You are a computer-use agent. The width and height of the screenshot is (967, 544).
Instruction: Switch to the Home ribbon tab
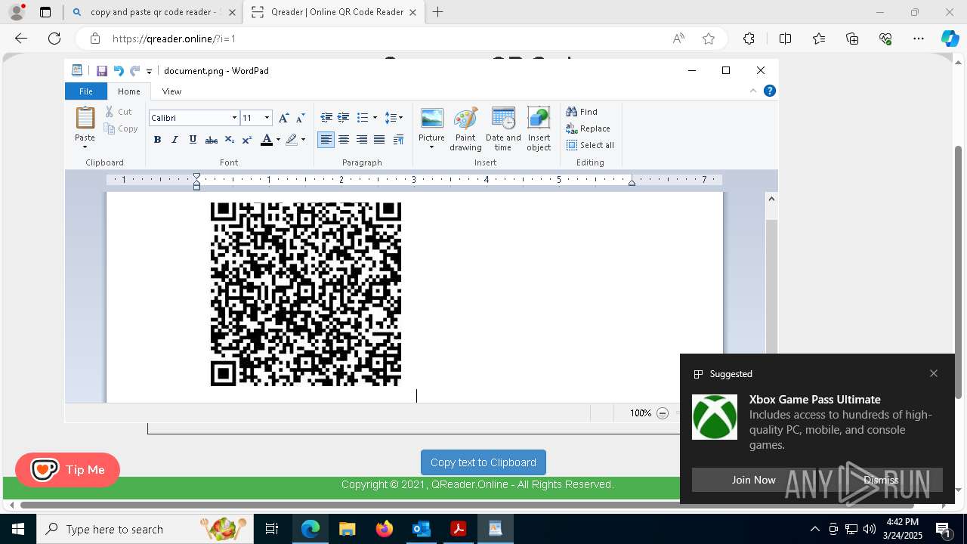coord(129,91)
